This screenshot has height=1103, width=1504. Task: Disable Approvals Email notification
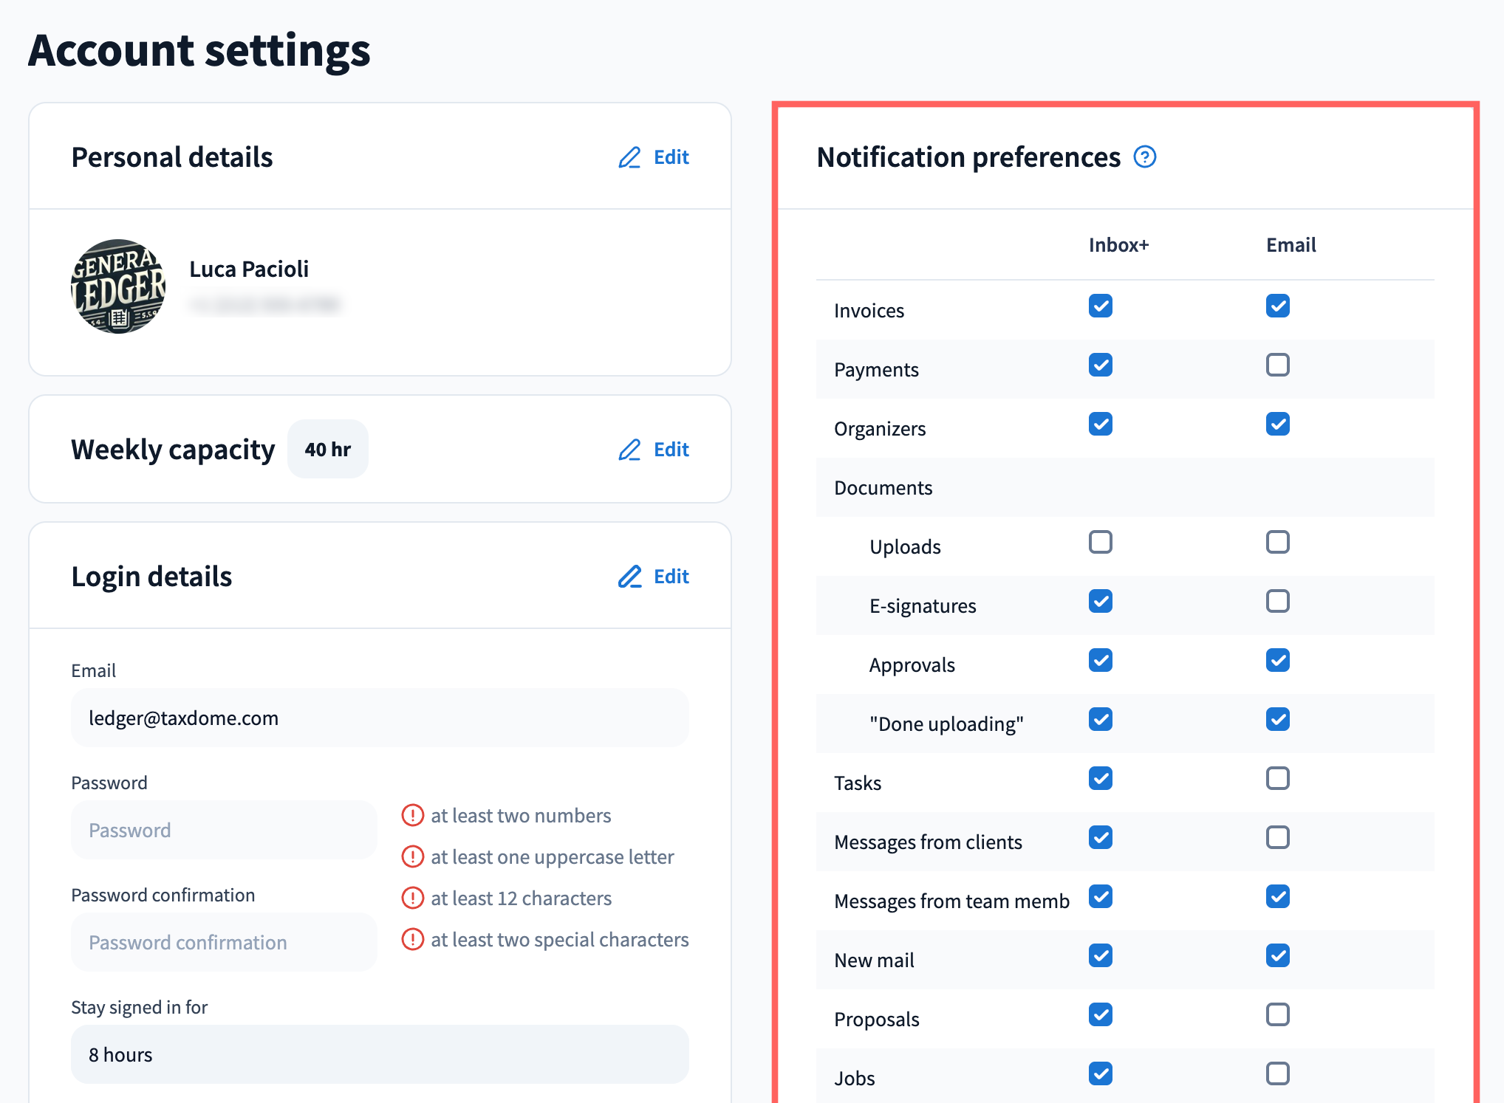pyautogui.click(x=1277, y=660)
